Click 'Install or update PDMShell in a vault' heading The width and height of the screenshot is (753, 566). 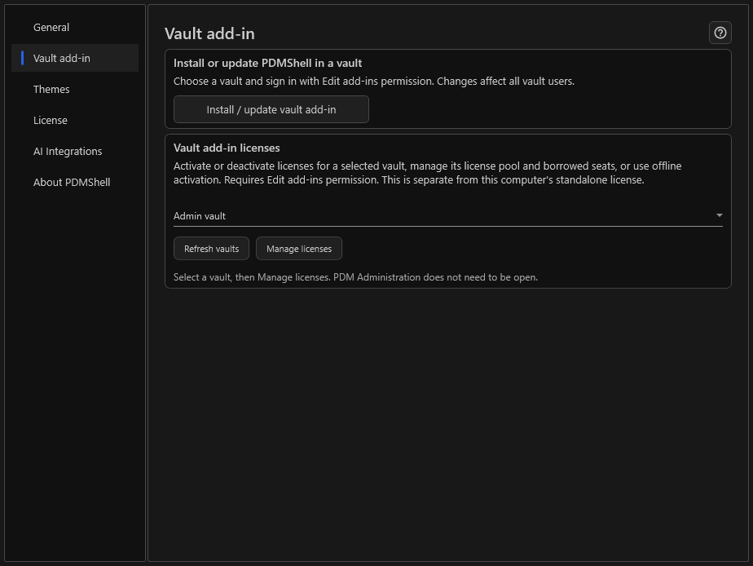point(267,63)
